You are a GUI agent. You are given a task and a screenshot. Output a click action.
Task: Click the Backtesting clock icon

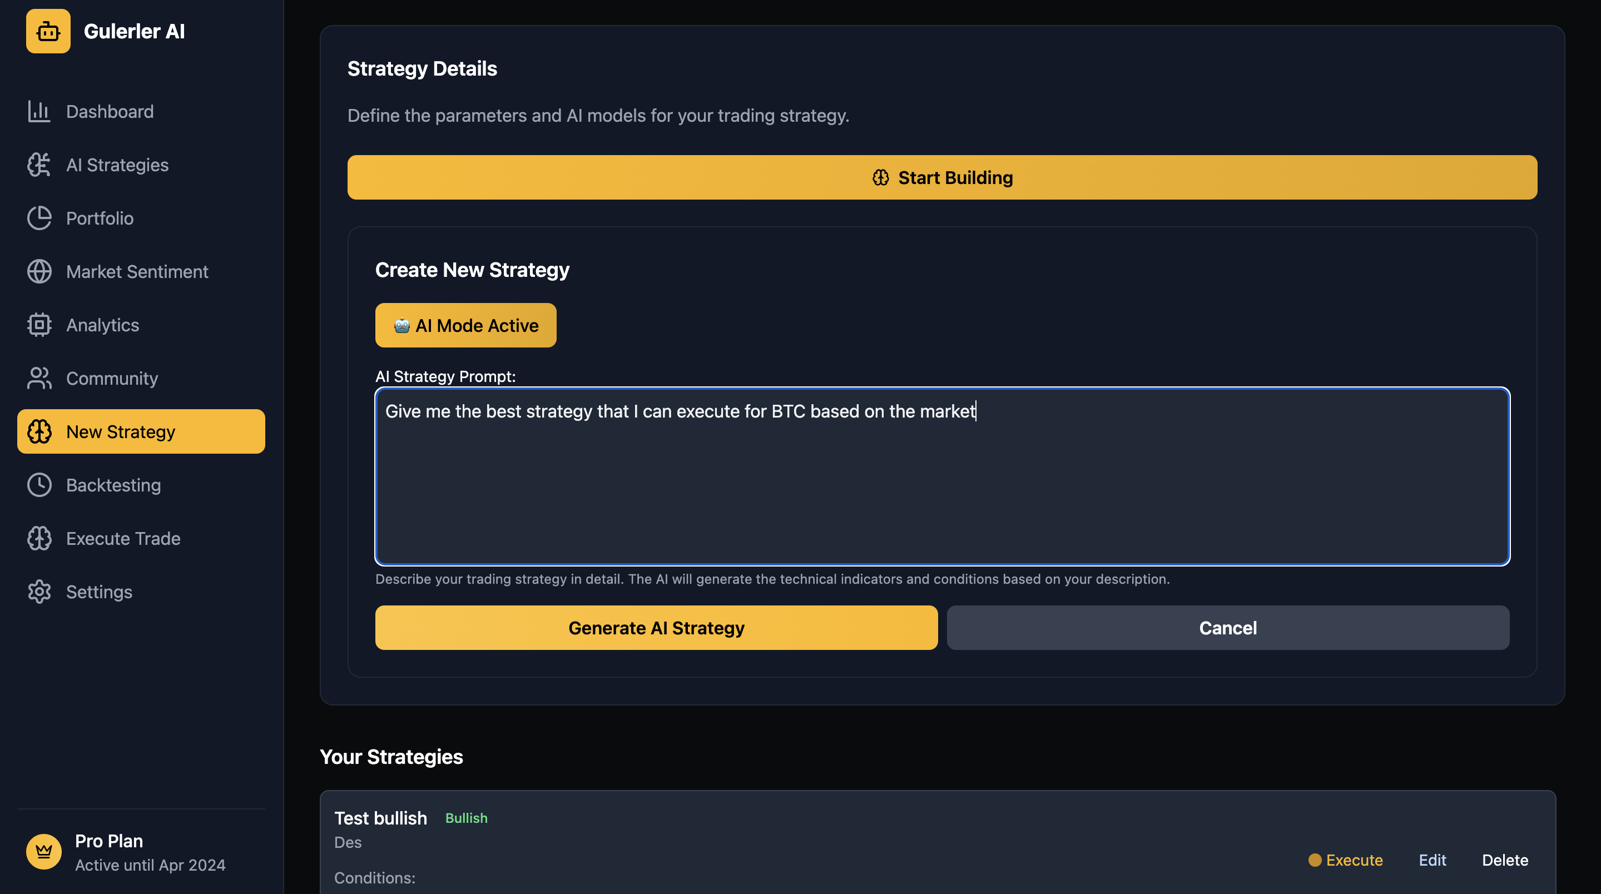coord(39,485)
